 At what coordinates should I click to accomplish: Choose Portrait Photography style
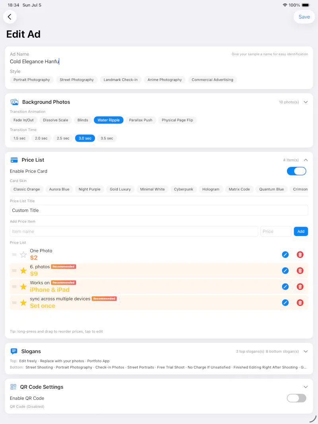coord(32,80)
